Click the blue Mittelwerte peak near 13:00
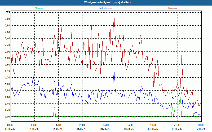The width and height of the screenshot is (212, 132). [114, 70]
